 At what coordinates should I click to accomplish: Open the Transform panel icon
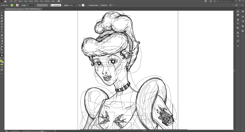pyautogui.click(x=238, y=36)
